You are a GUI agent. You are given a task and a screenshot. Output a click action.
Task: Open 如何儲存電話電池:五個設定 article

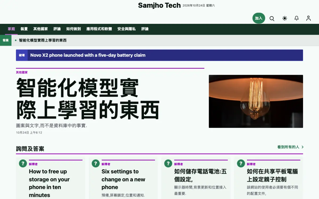click(200, 175)
